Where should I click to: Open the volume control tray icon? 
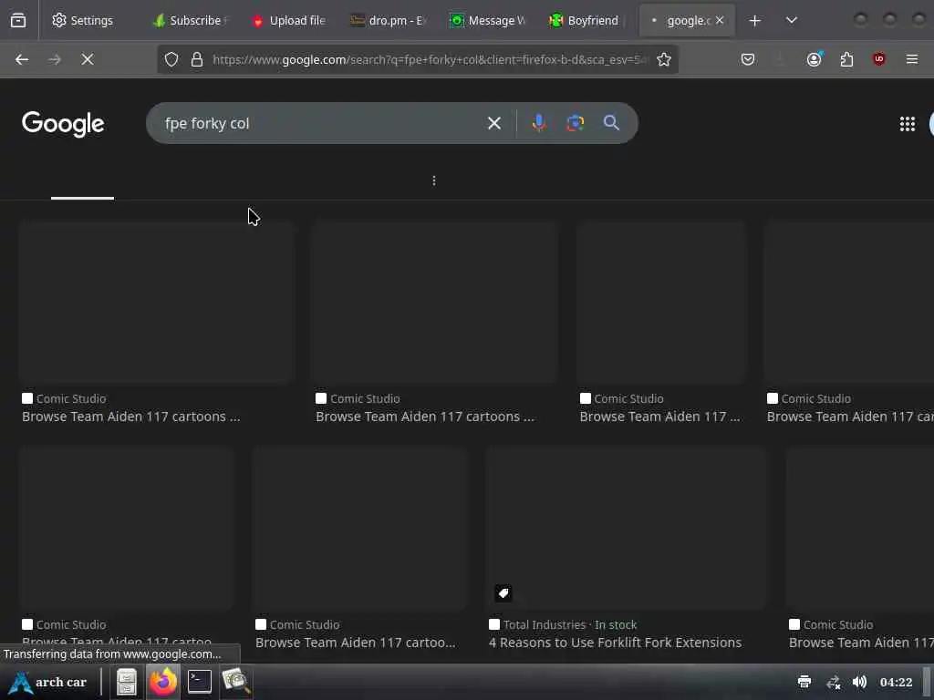pos(859,682)
